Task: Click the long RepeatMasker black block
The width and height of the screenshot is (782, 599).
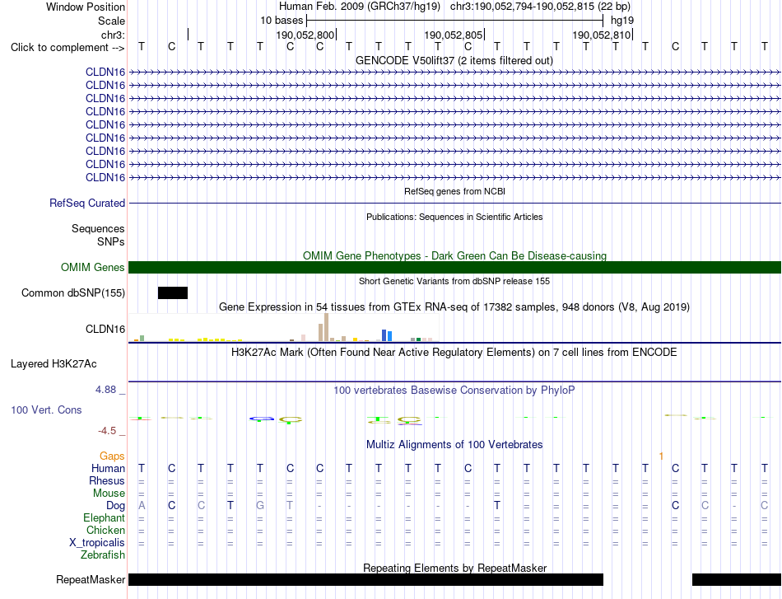Action: click(365, 579)
